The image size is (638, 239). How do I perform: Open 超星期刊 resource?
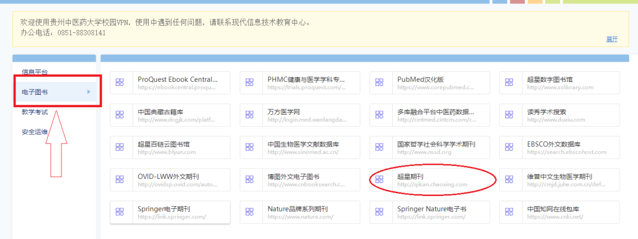(x=429, y=180)
